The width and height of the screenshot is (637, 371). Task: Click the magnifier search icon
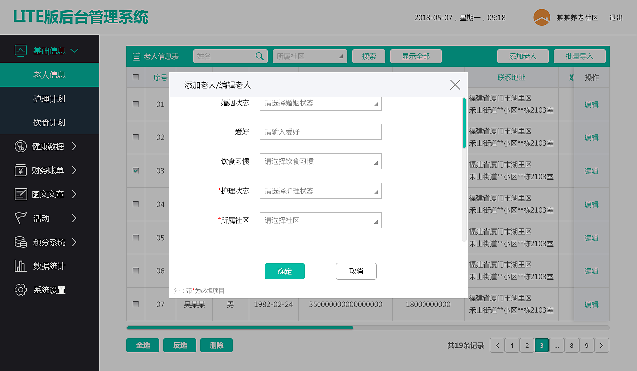point(259,56)
